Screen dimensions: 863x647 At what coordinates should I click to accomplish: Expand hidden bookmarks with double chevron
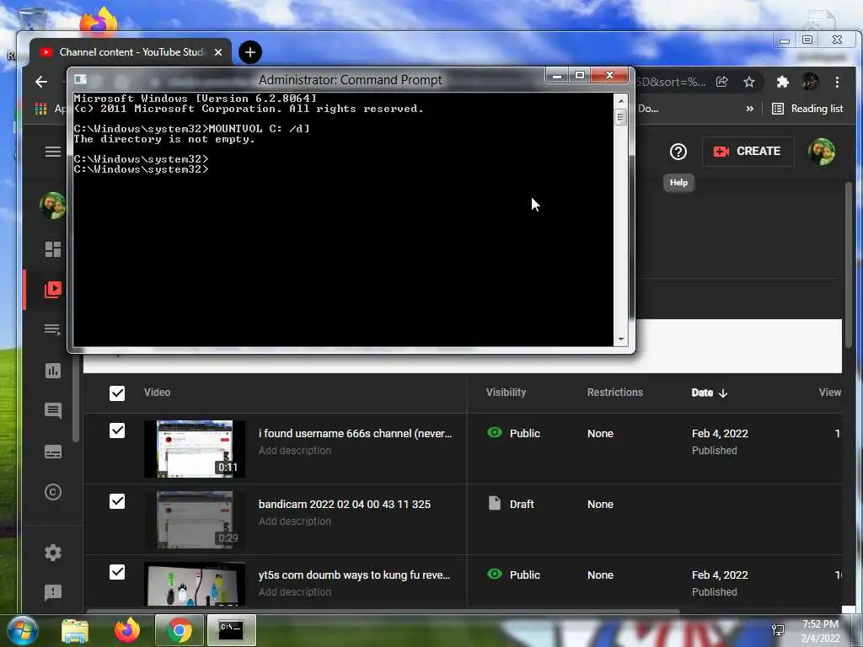click(x=749, y=109)
